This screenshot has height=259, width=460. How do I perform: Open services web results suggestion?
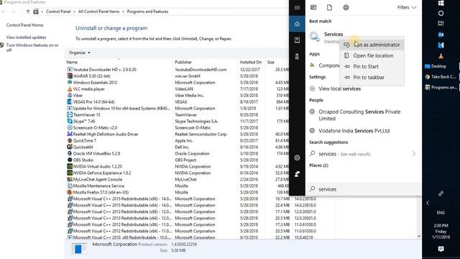(x=344, y=154)
